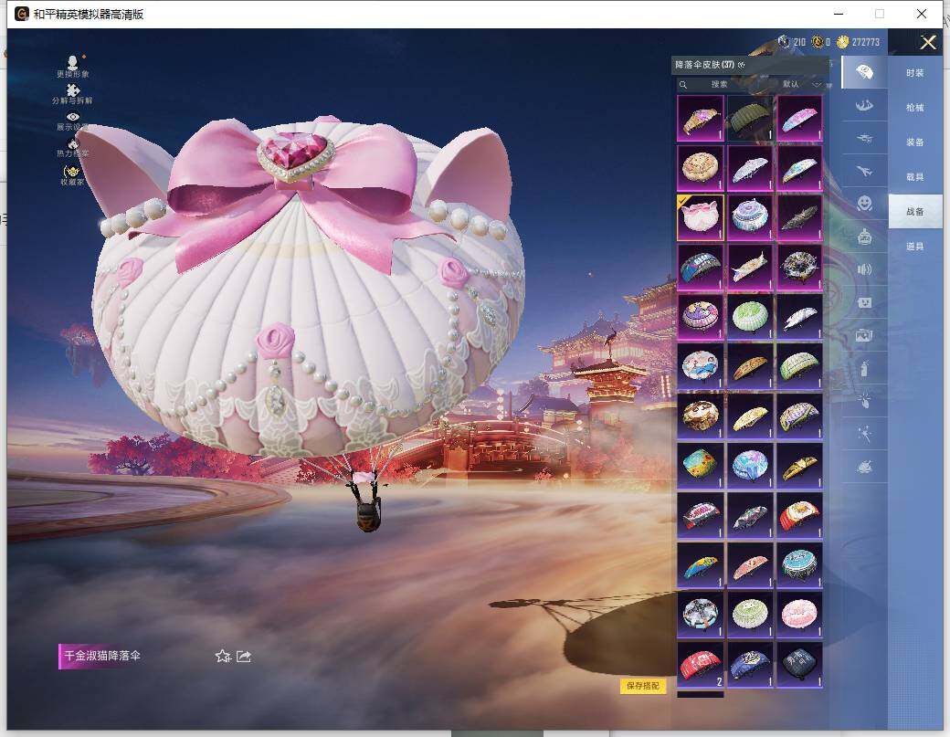Screen dimensions: 950x737
Task: Open the 收藏家 collector crown icon
Action: [x=72, y=172]
